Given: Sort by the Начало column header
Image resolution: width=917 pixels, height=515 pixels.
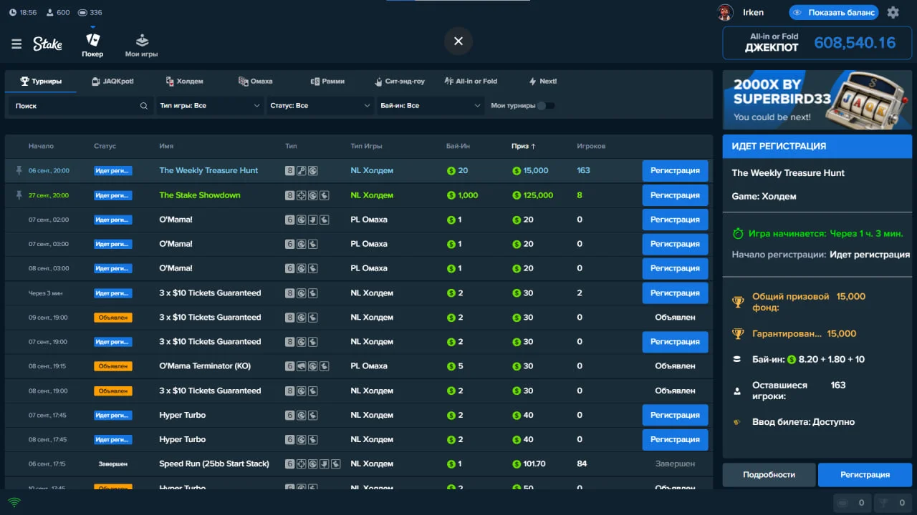Looking at the screenshot, I should pyautogui.click(x=41, y=146).
